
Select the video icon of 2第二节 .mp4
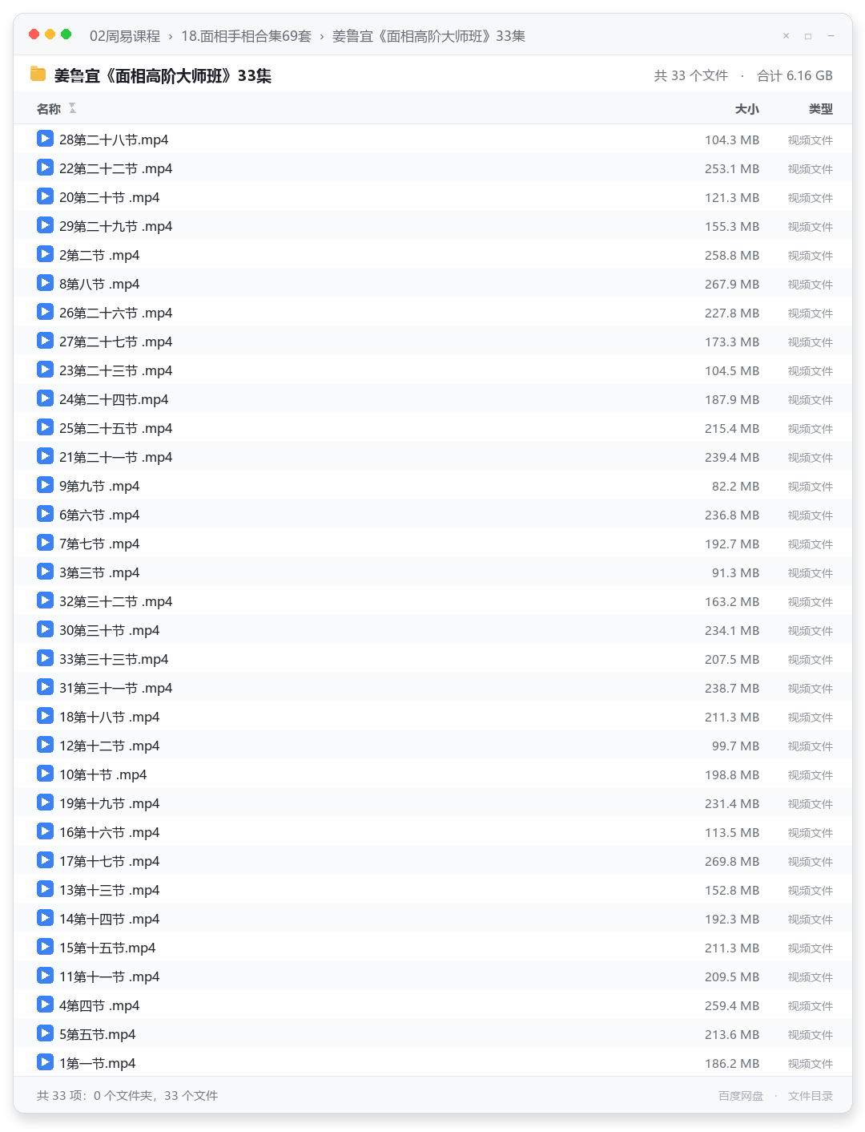[x=45, y=254]
